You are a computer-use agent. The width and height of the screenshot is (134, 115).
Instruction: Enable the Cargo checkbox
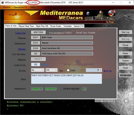click(x=68, y=70)
